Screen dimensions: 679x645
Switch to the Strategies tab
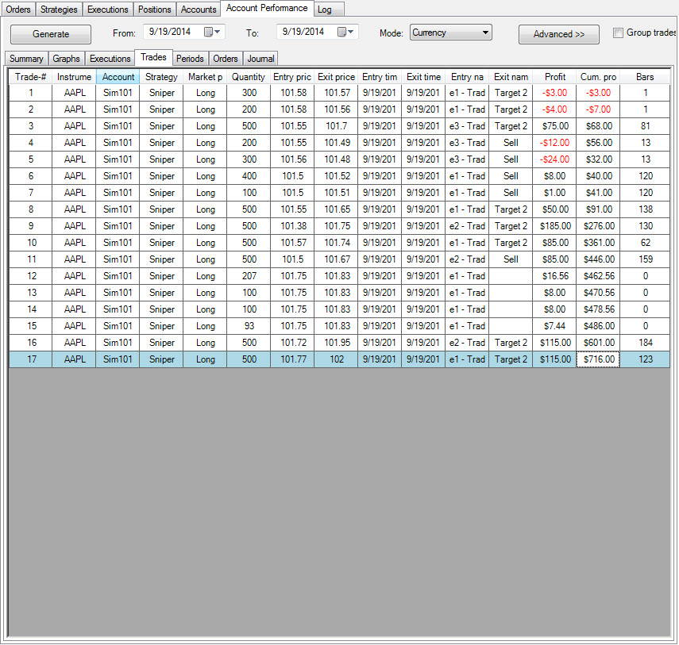59,10
